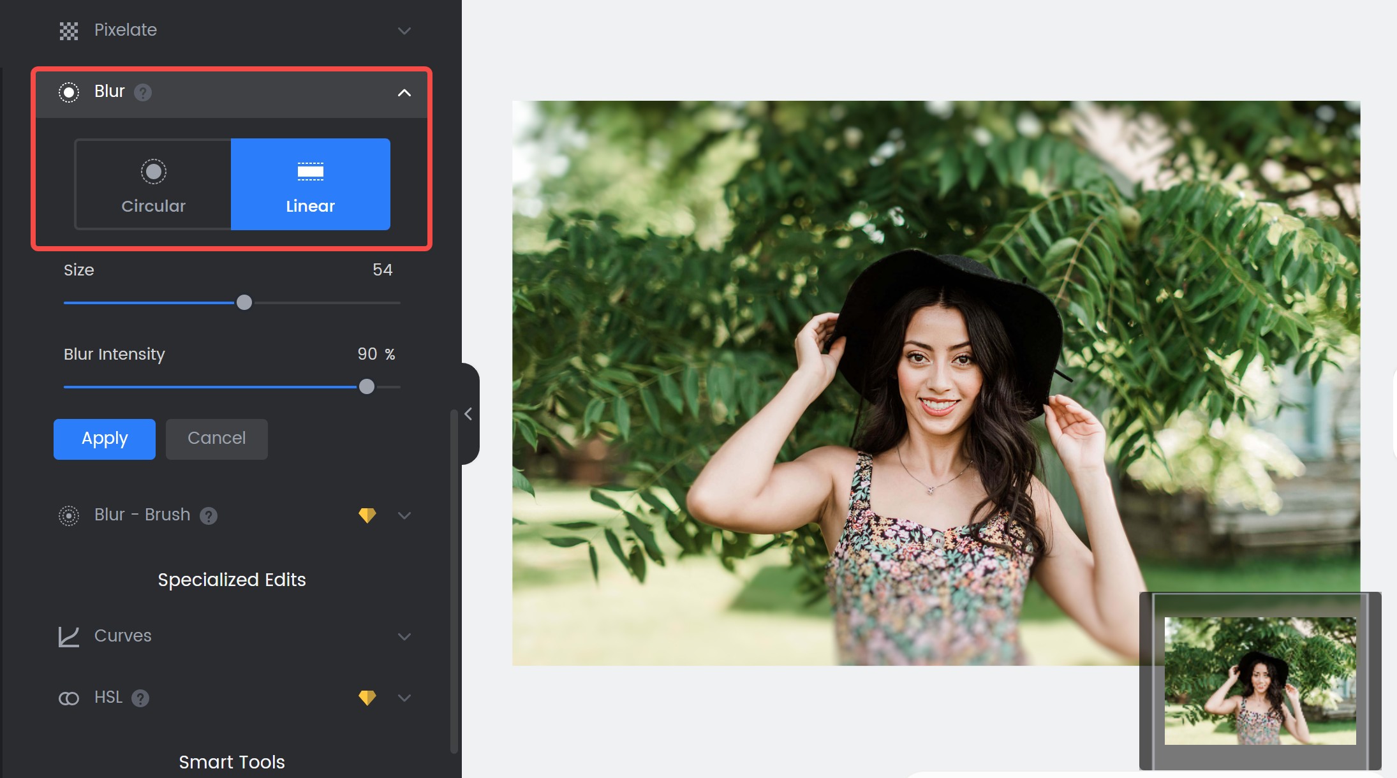Screen dimensions: 1397x778
Task: Click the sidebar vertical scrollbar
Action: click(454, 581)
